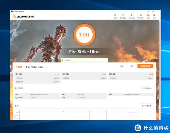Click the 17.64 FPS value

150,78
